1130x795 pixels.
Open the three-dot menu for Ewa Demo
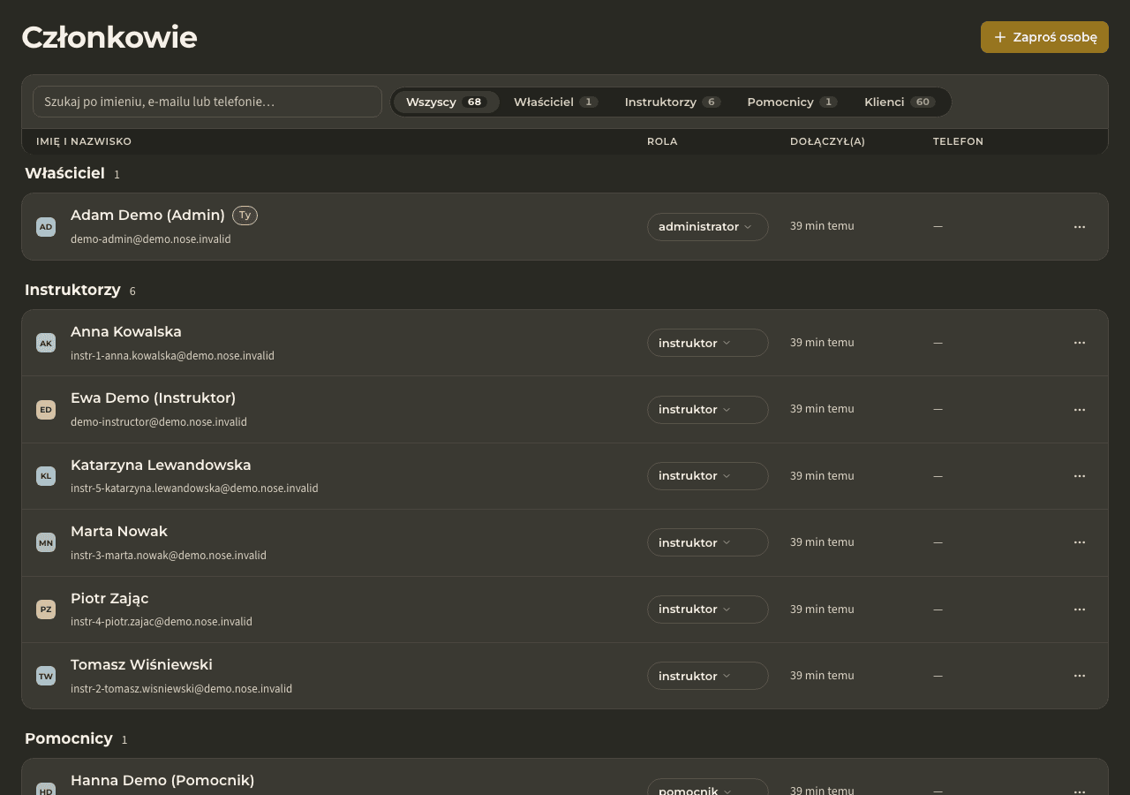1079,410
